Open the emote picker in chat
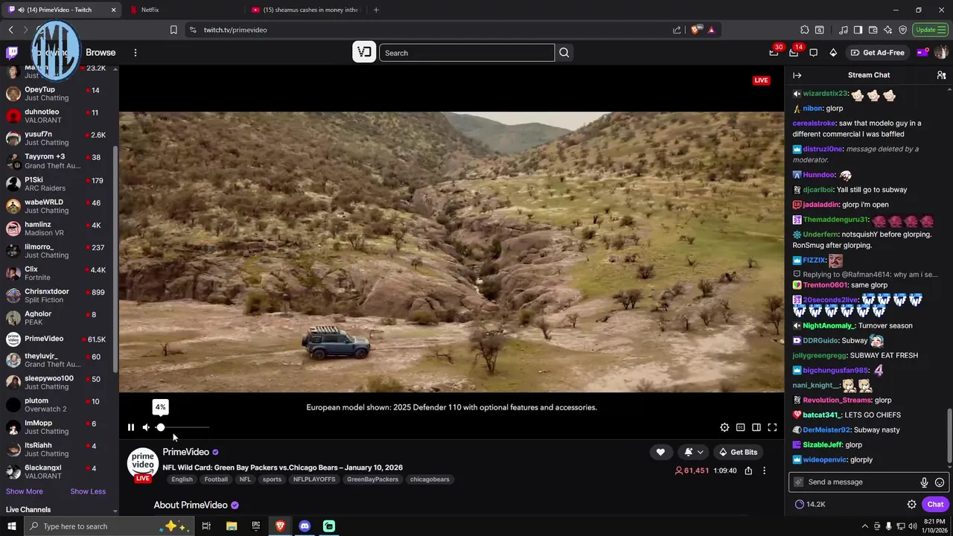 click(940, 482)
